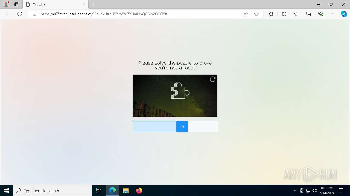Click the taskbar search box
The width and height of the screenshot is (350, 196).
pyautogui.click(x=52, y=191)
